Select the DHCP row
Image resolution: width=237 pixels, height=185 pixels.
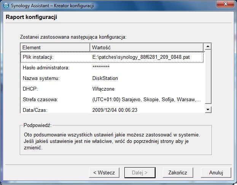click(x=112, y=89)
